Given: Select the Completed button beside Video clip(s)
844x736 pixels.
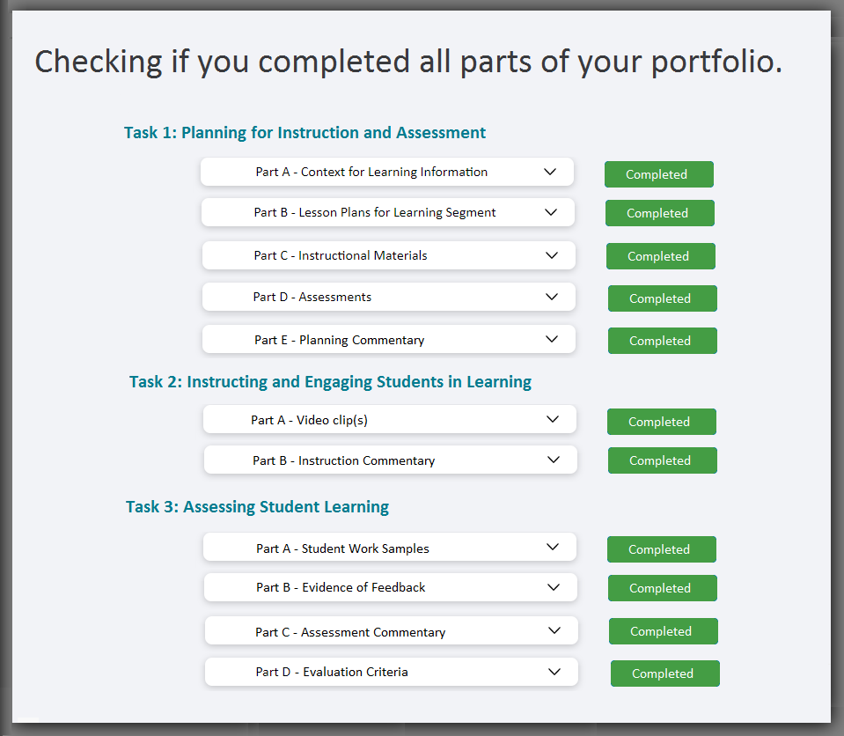Looking at the screenshot, I should coord(661,422).
